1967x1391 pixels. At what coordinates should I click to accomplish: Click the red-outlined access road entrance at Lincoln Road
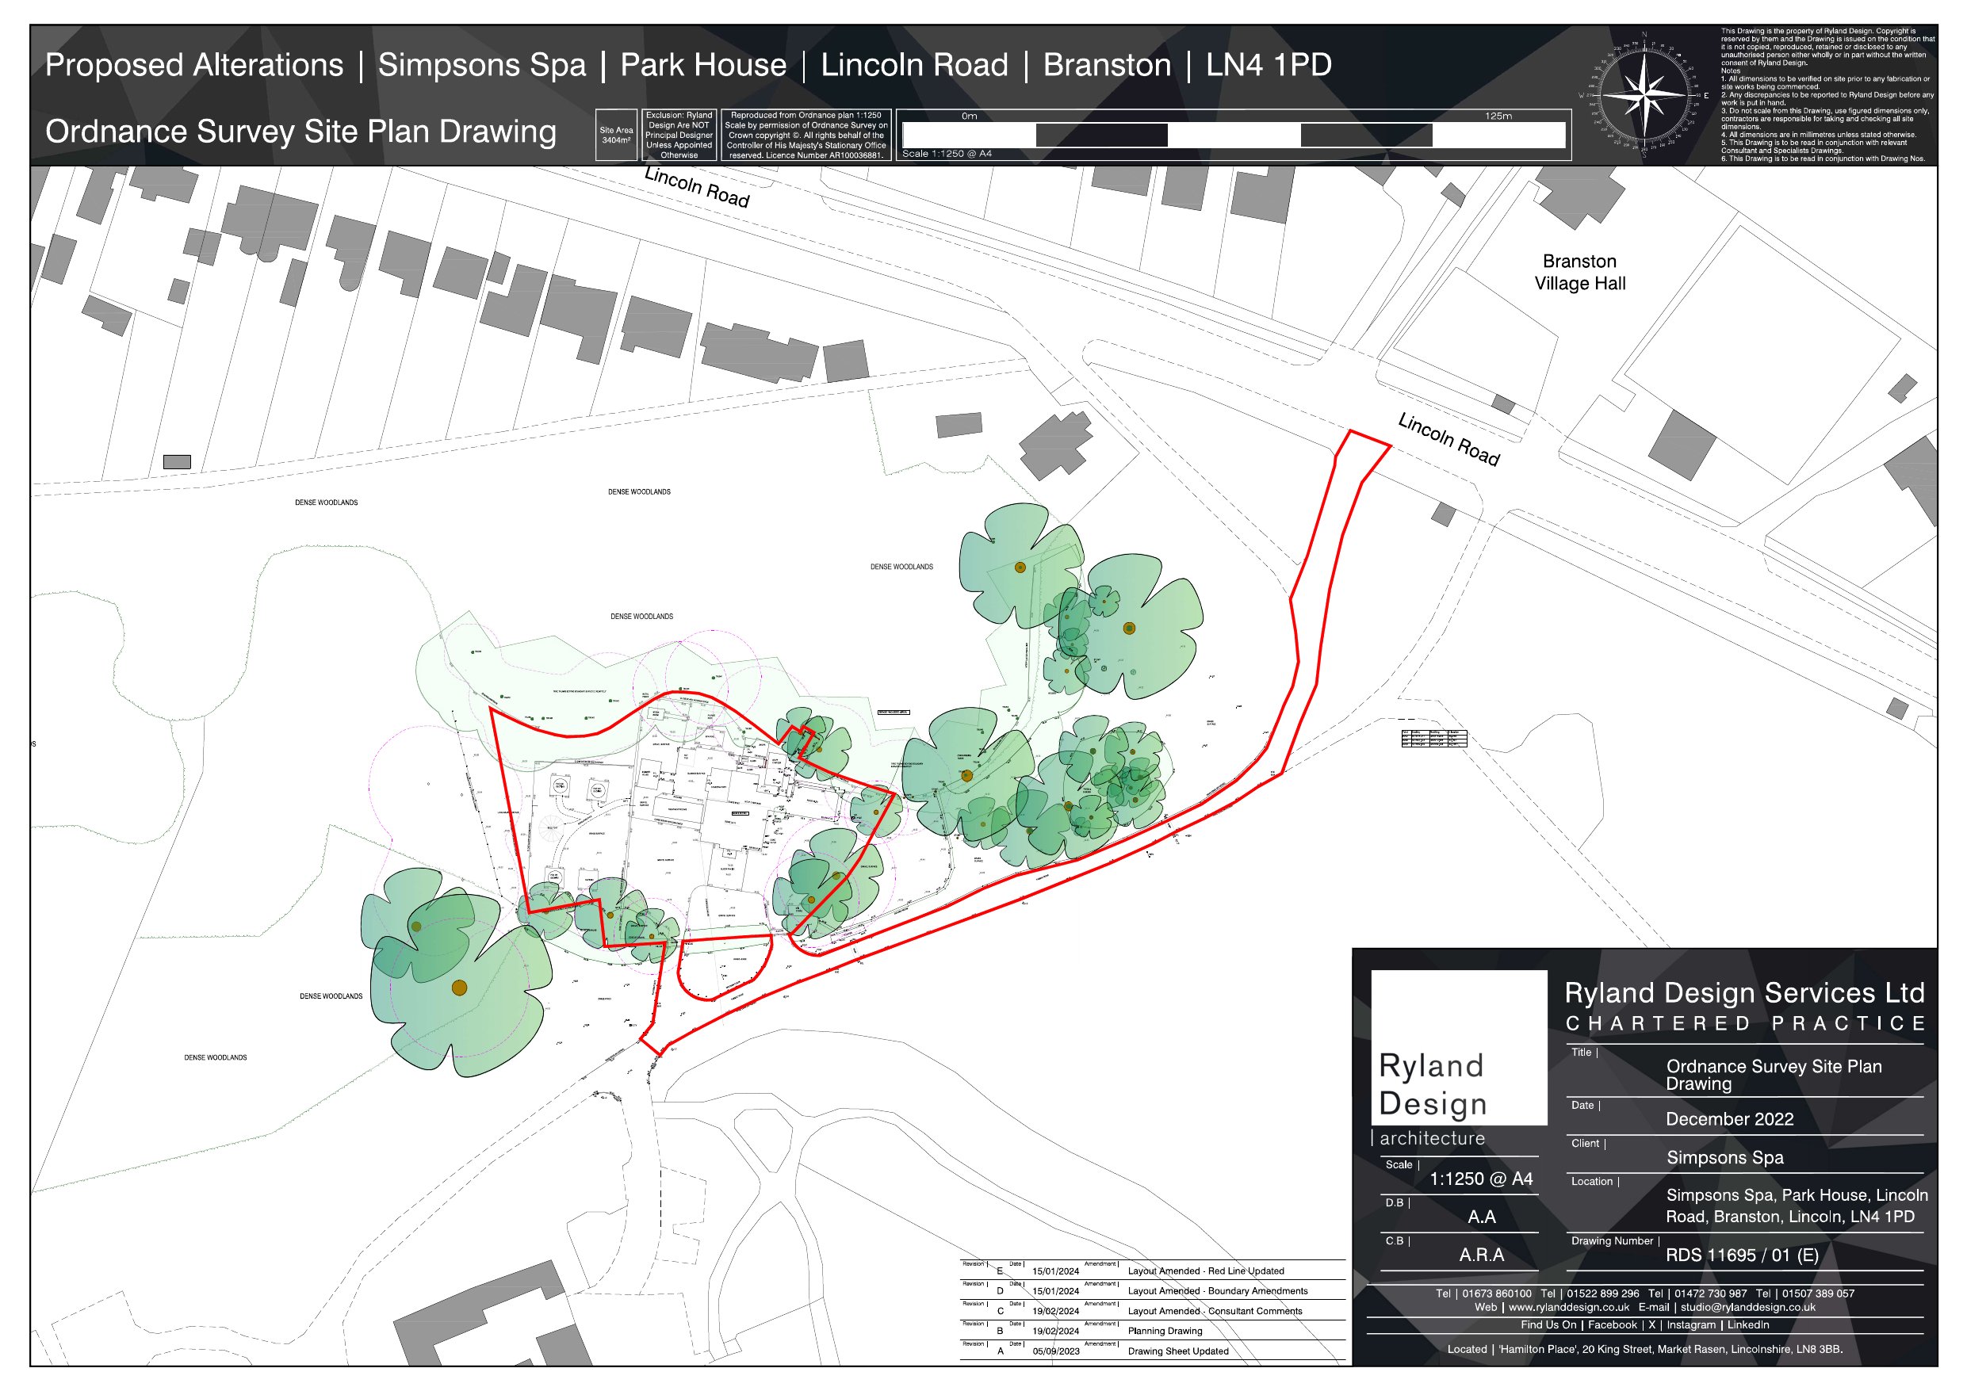(1363, 445)
